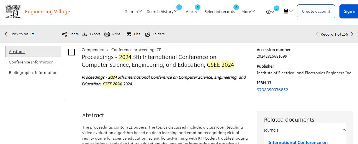The height and width of the screenshot is (144, 358).
Task: Click the Create account button
Action: (316, 11)
